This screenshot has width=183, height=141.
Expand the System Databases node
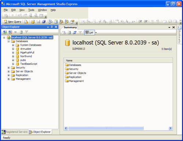click(13, 45)
